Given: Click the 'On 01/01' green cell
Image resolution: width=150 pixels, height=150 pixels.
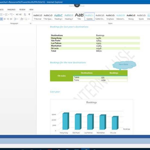Looking at the screenshot, I should pyautogui.click(x=61, y=76).
